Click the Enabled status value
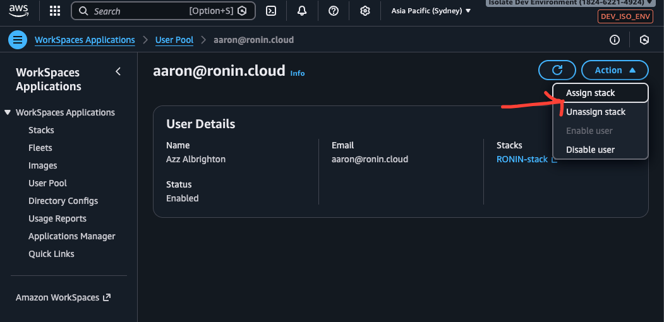 tap(182, 198)
